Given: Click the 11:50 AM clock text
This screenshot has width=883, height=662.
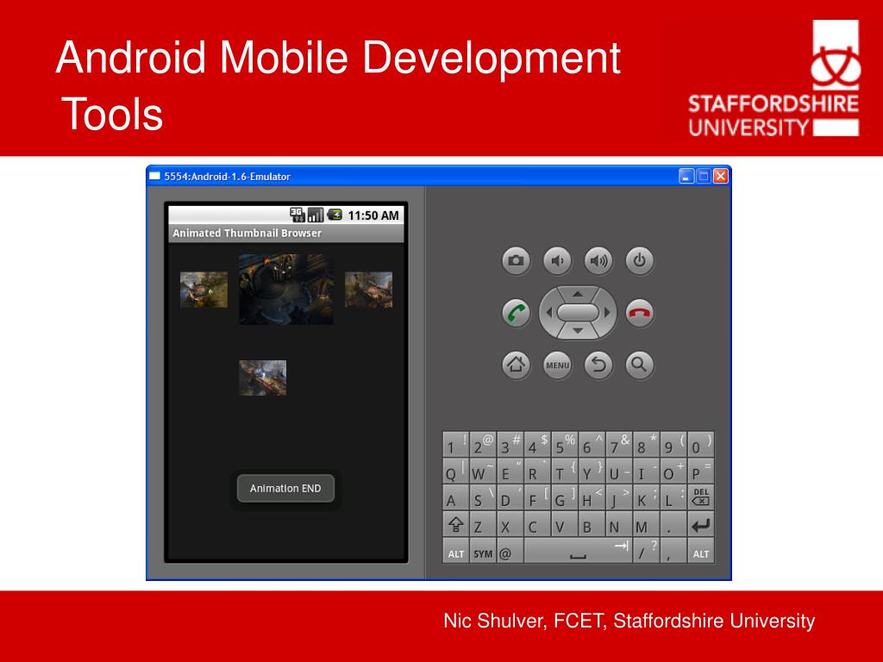Looking at the screenshot, I should coord(373,215).
